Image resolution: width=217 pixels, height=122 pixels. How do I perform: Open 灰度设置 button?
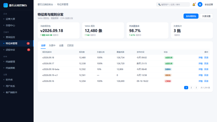[x=206, y=16]
